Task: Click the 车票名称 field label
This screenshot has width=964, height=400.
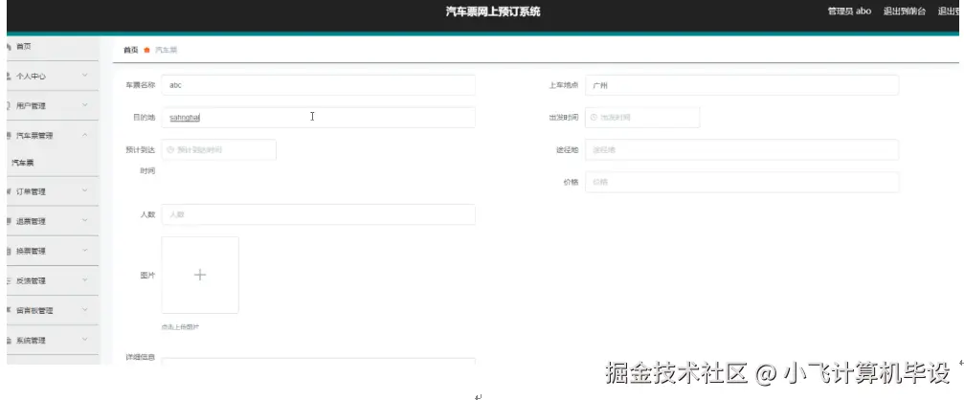Action: pyautogui.click(x=140, y=85)
